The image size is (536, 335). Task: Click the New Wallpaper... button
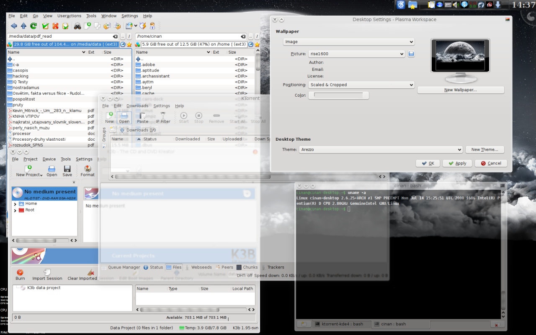pyautogui.click(x=461, y=90)
